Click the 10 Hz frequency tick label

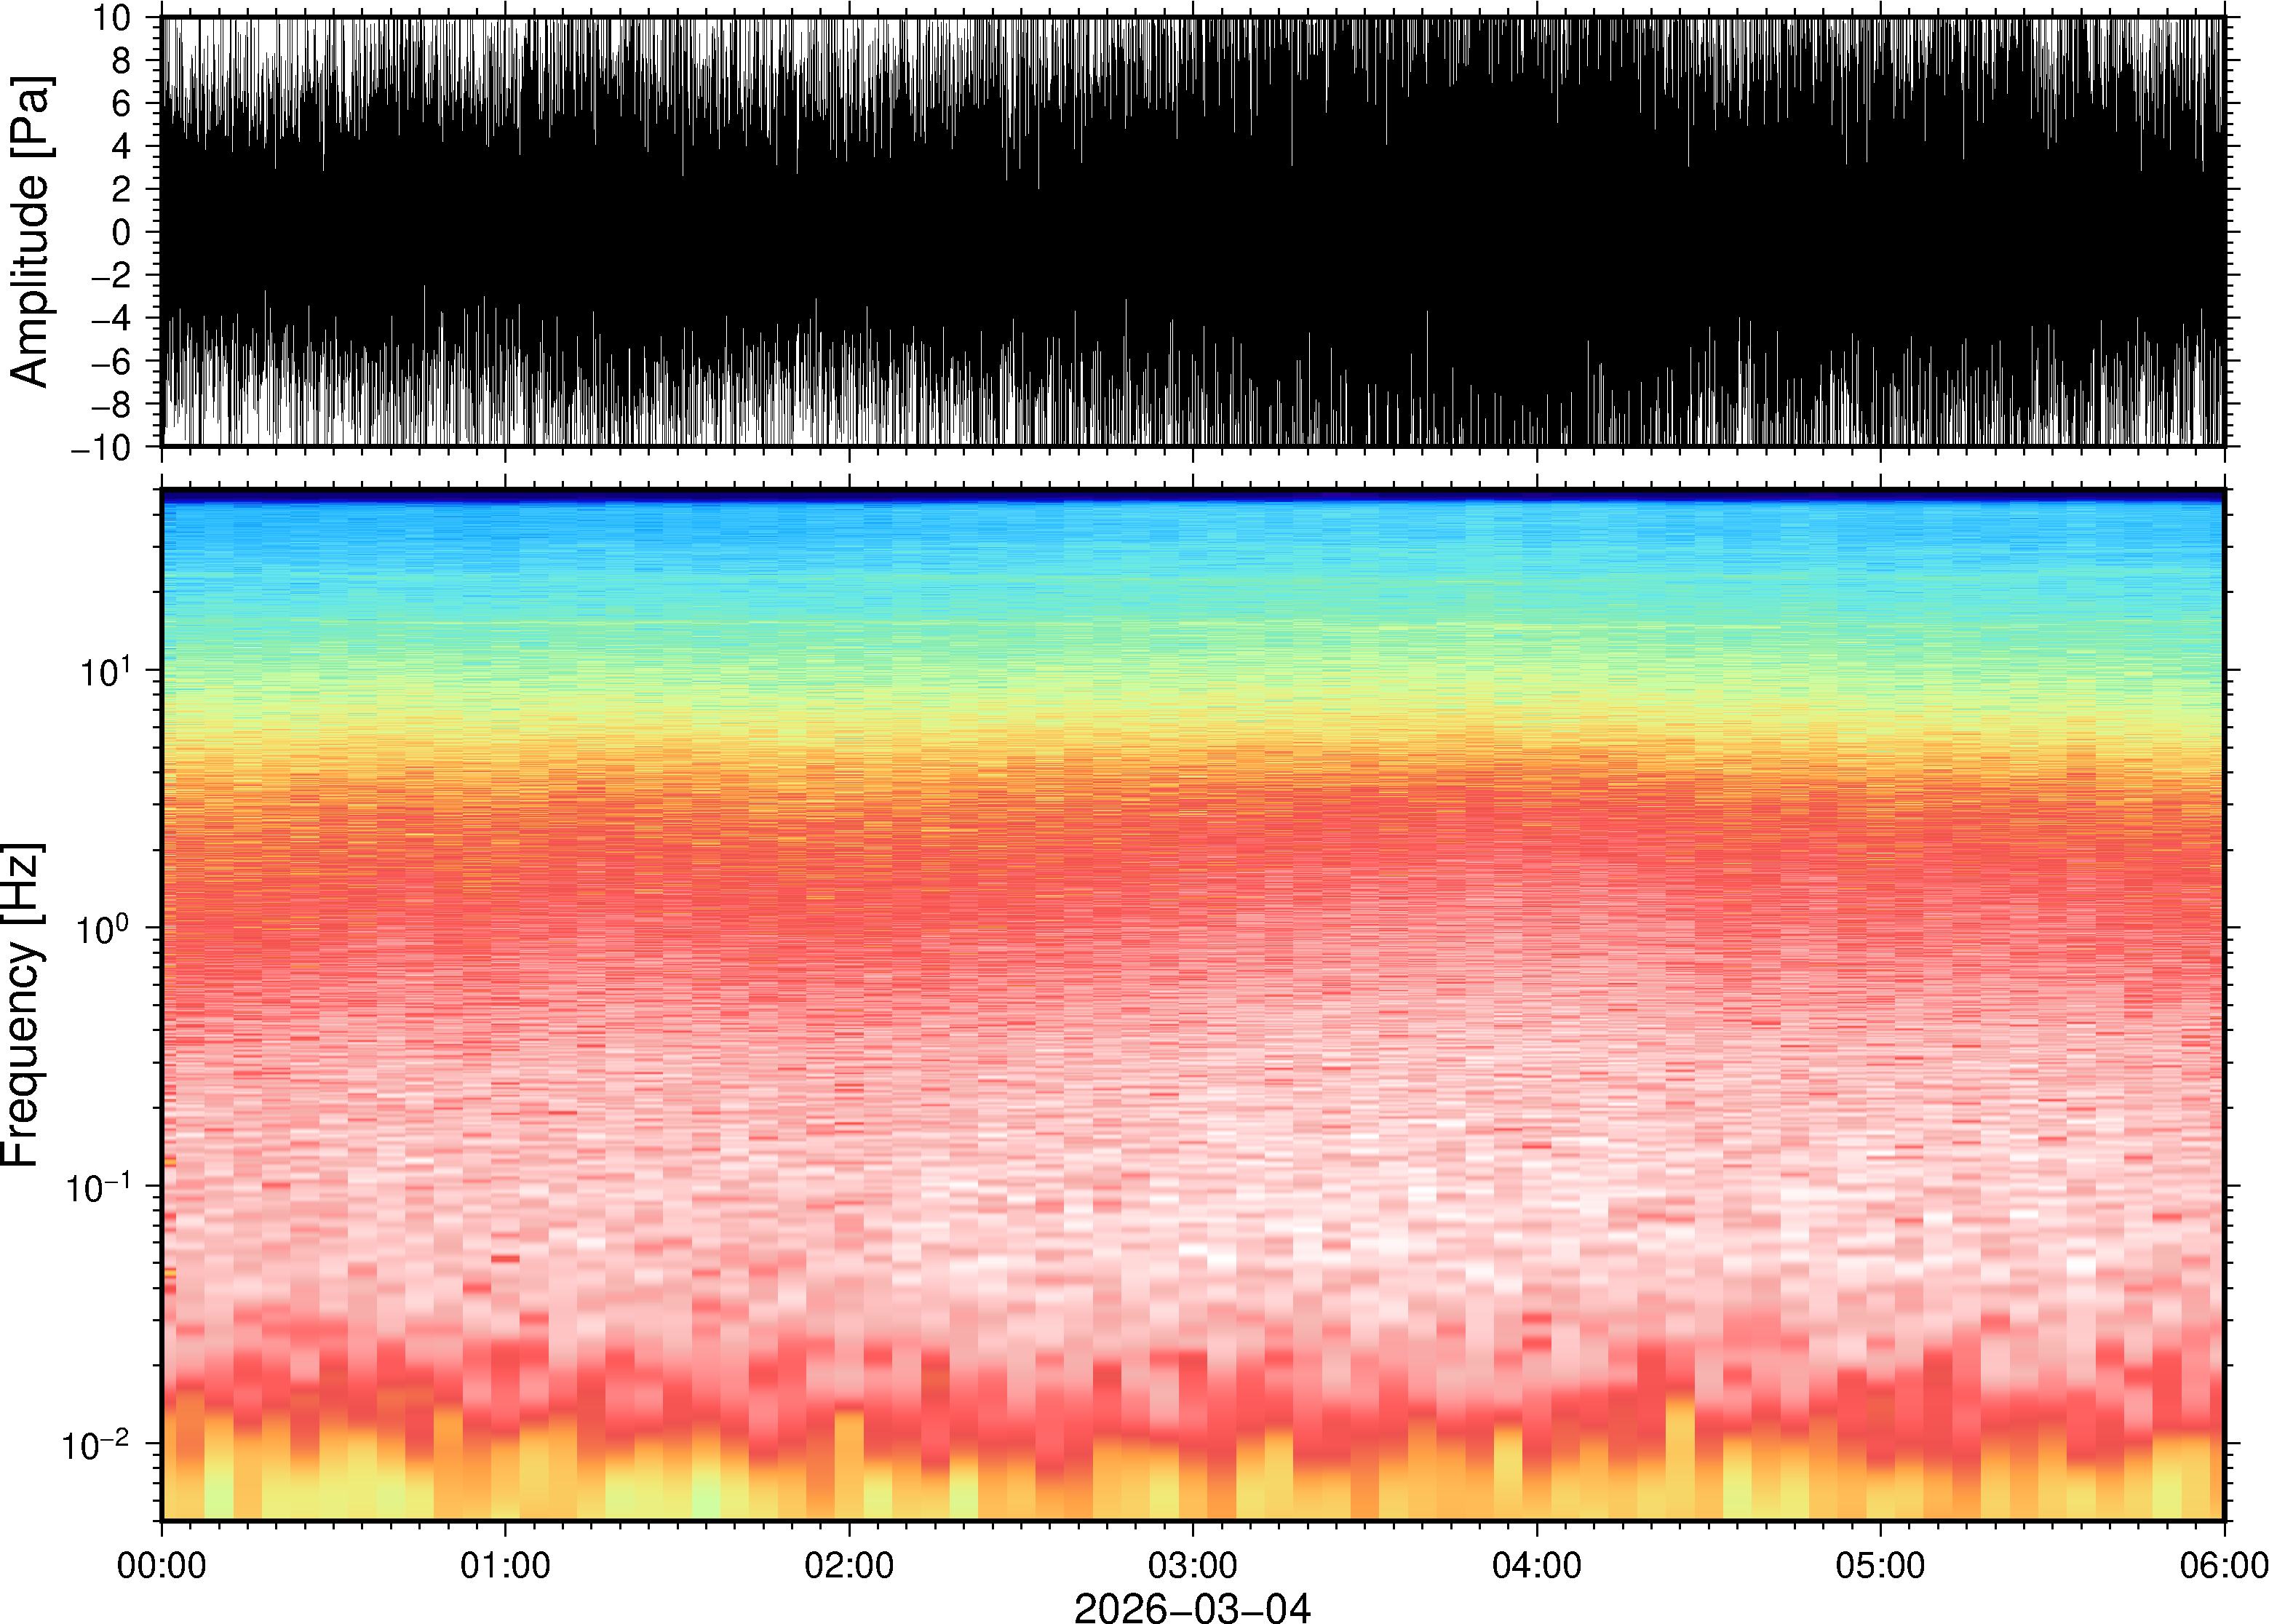point(105,672)
